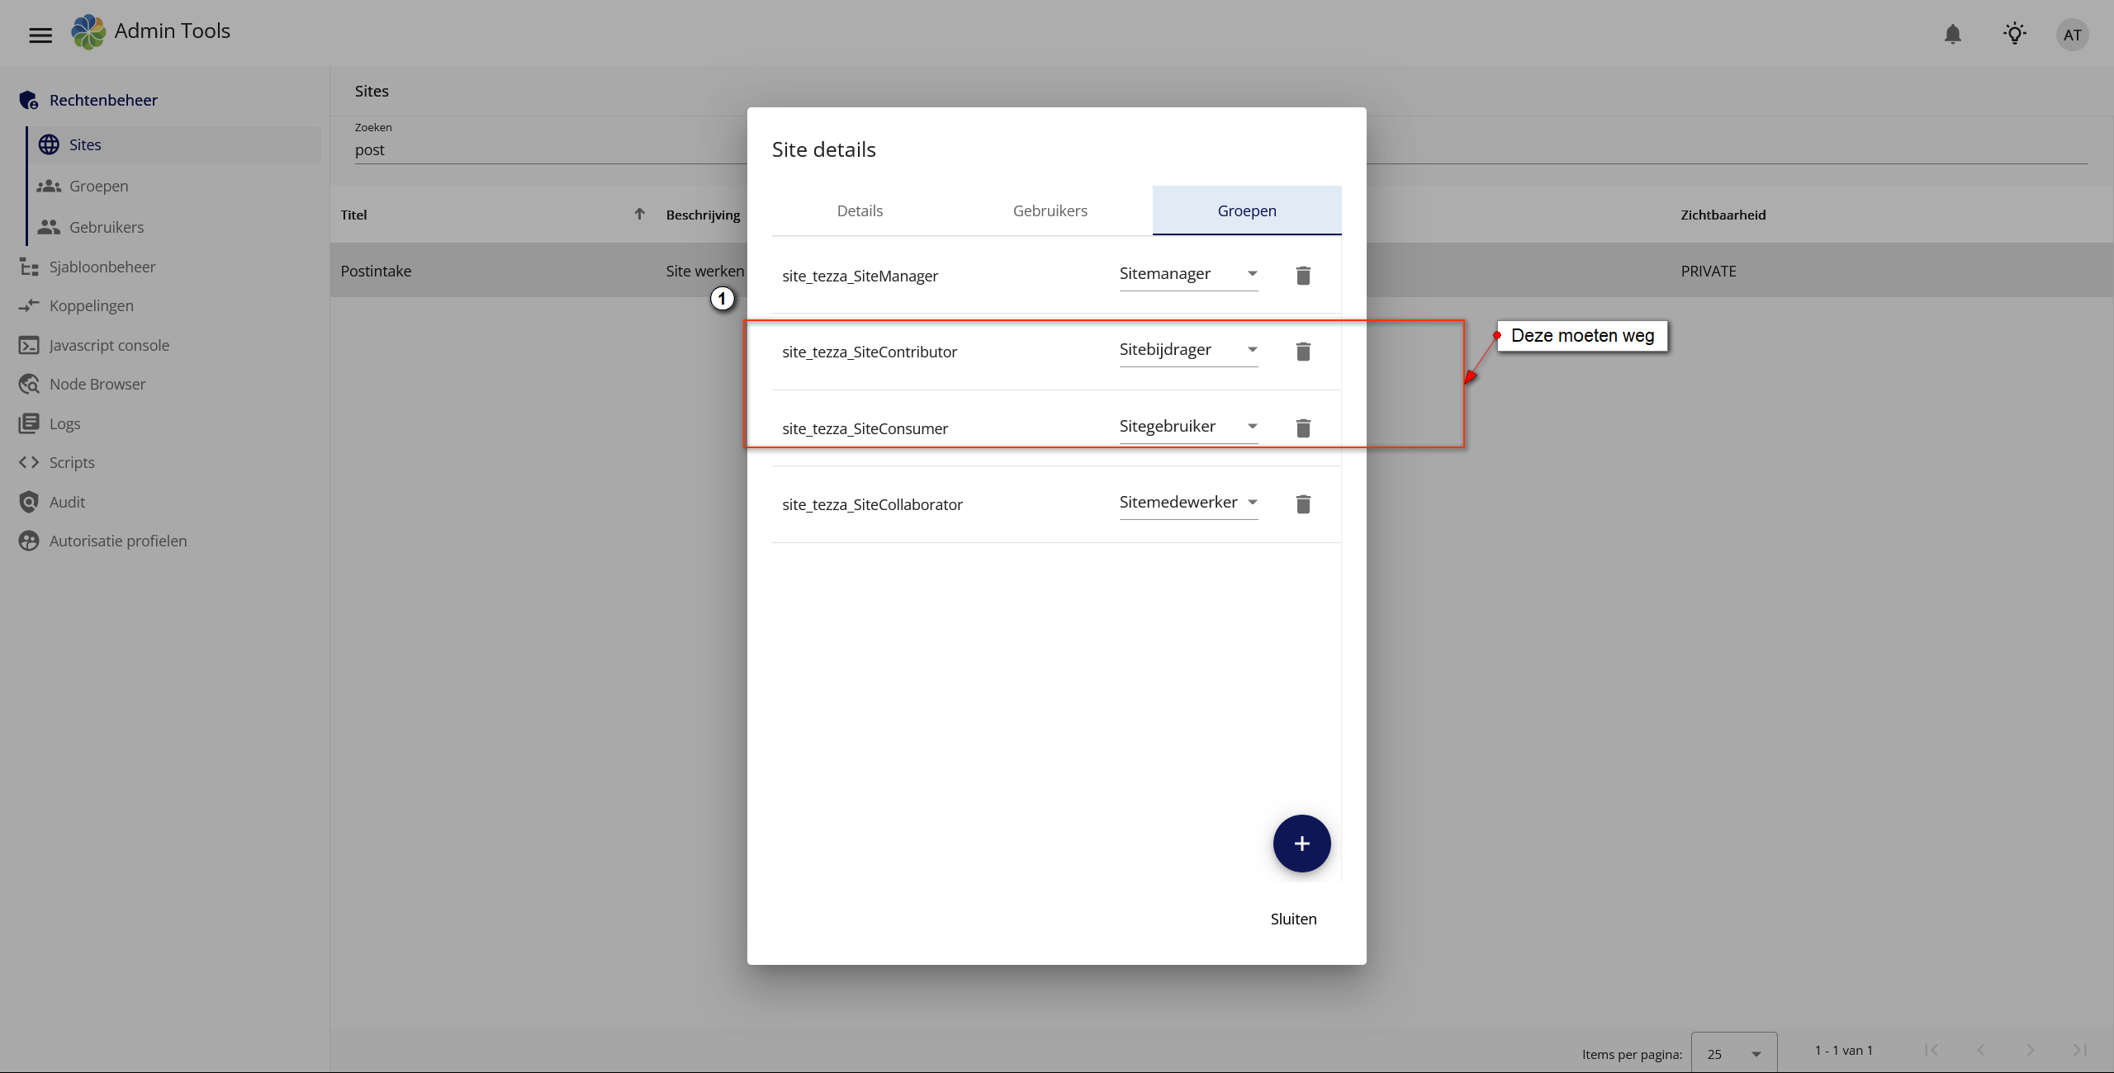Click the AT user avatar
Screen dimensions: 2114x1073
(2072, 35)
